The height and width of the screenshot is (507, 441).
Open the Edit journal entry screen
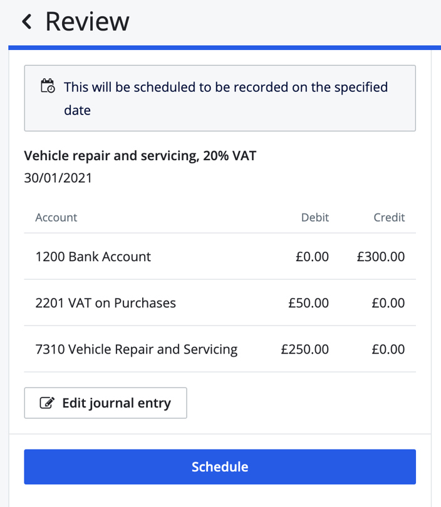[105, 403]
